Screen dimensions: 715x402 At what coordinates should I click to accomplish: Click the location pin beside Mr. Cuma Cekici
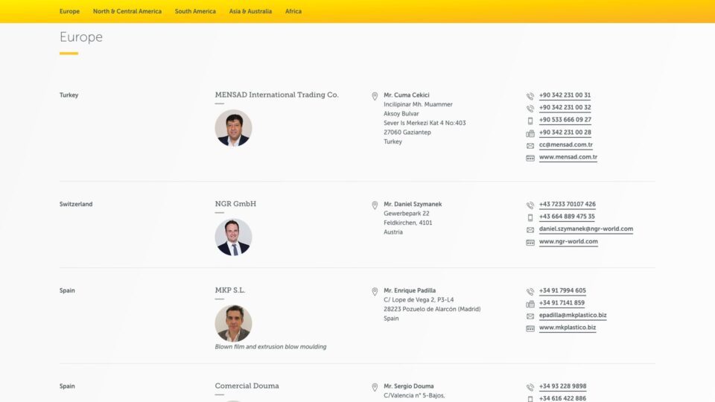(375, 96)
